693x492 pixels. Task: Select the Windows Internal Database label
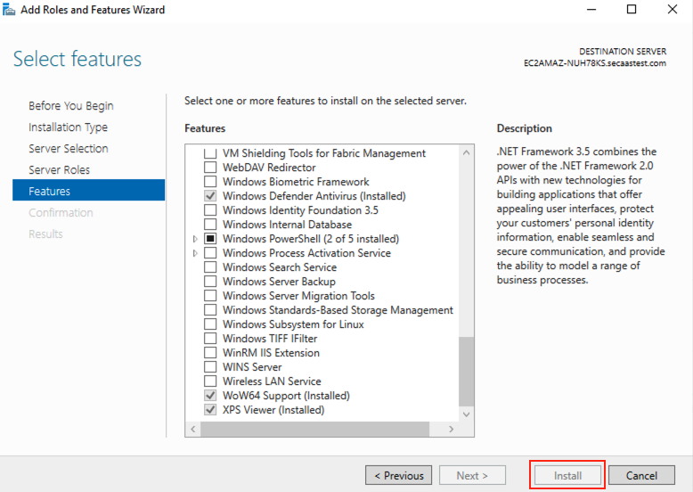[288, 225]
